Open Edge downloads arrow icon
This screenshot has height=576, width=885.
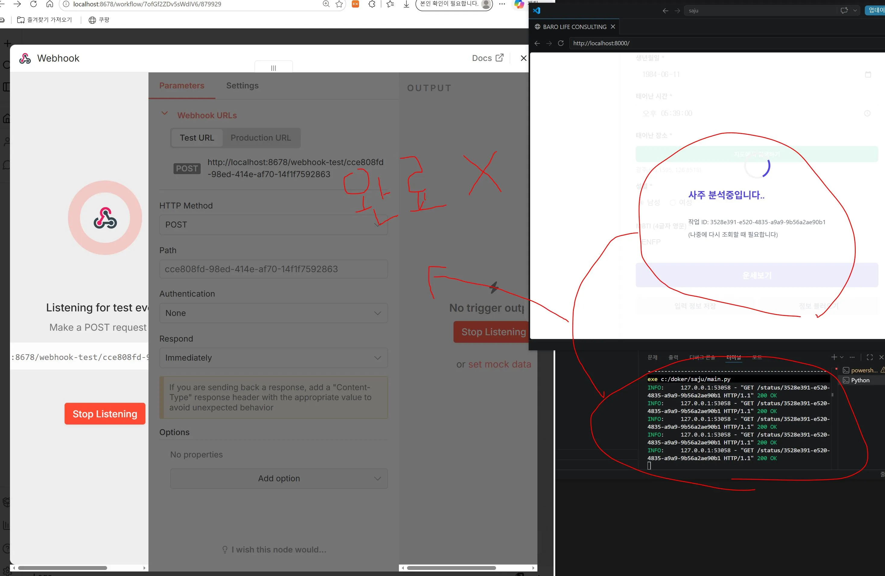(406, 4)
